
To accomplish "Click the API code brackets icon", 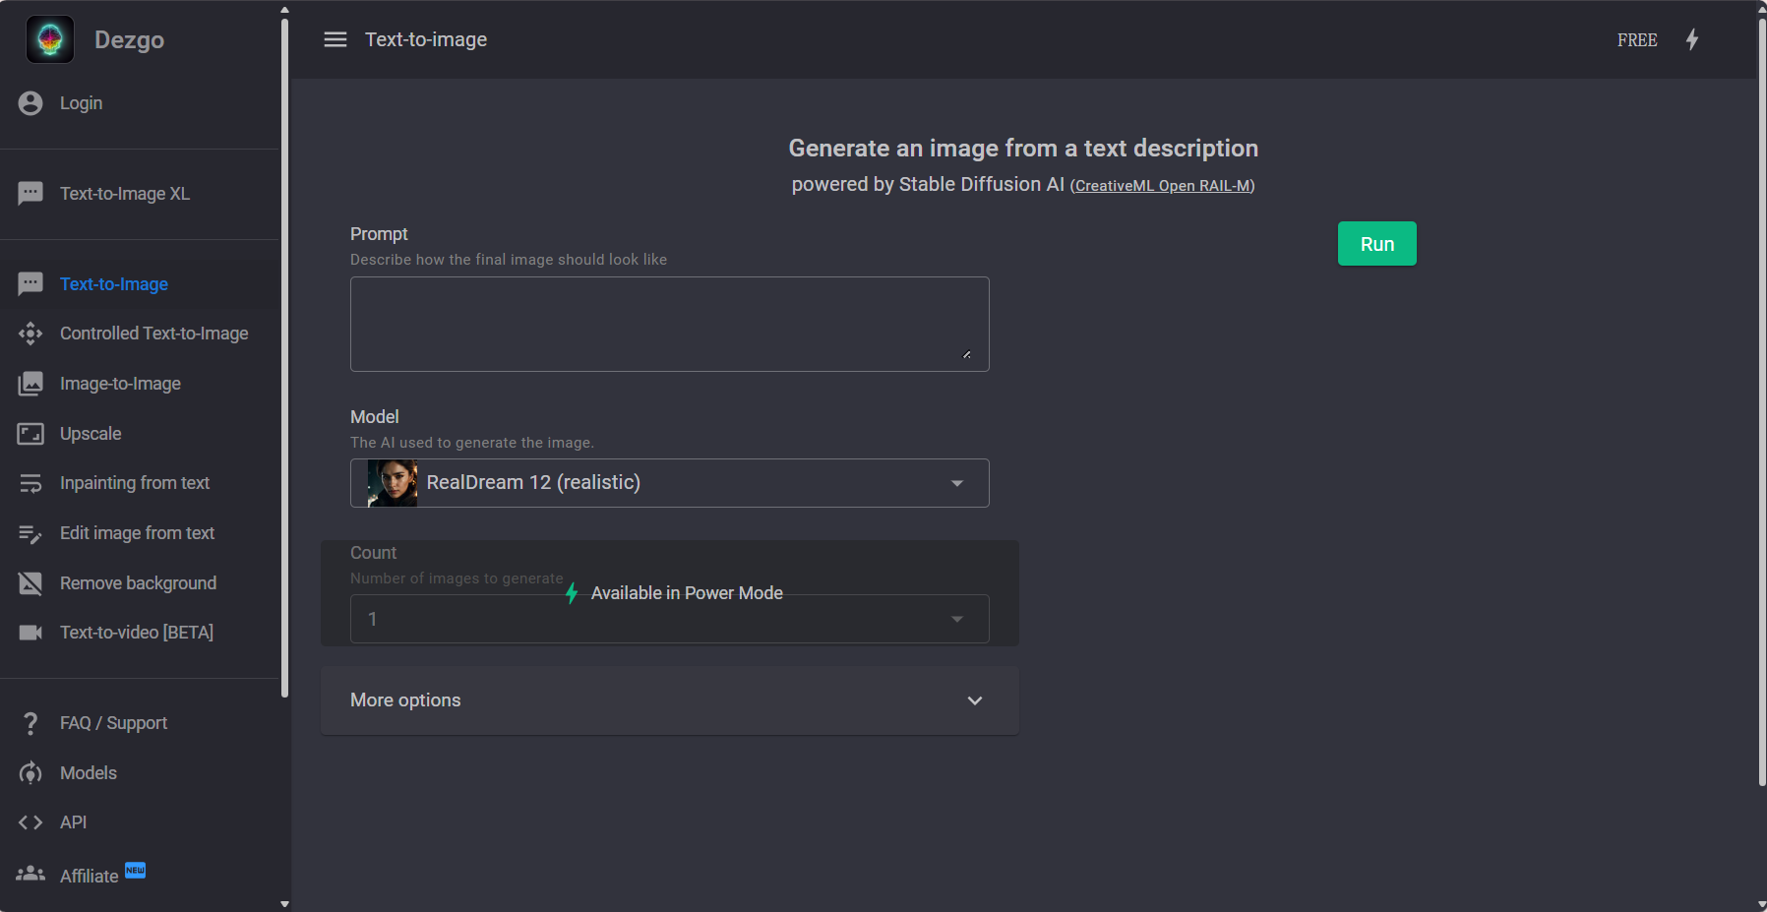I will pos(30,822).
